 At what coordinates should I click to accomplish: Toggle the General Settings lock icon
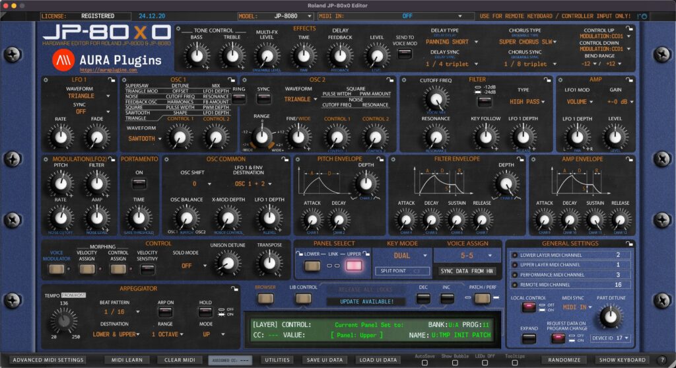[x=629, y=244]
